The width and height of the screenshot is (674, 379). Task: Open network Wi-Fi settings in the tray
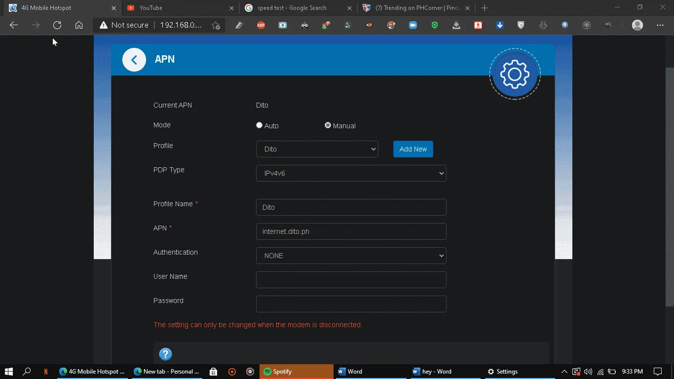coord(600,372)
